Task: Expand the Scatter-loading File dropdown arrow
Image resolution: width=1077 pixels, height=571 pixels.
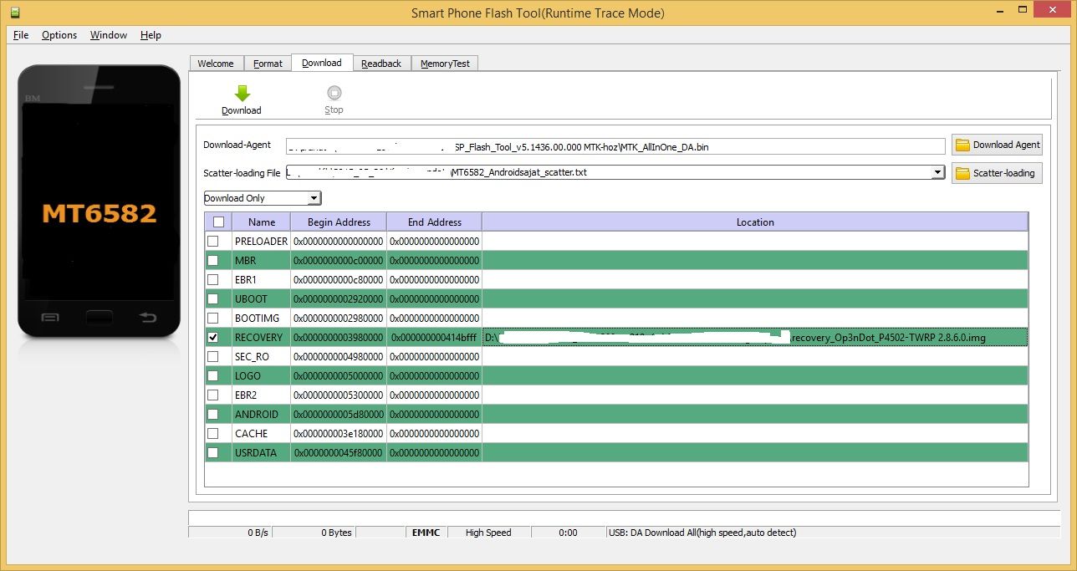Action: point(938,172)
